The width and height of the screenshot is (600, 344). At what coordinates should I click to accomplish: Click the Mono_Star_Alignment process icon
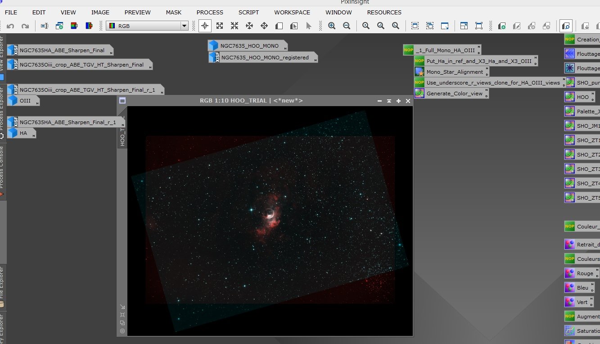451,72
